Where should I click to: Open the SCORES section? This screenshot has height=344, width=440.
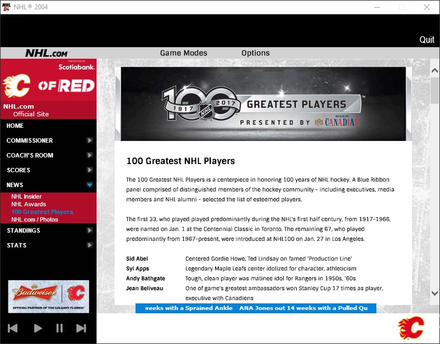pos(19,170)
